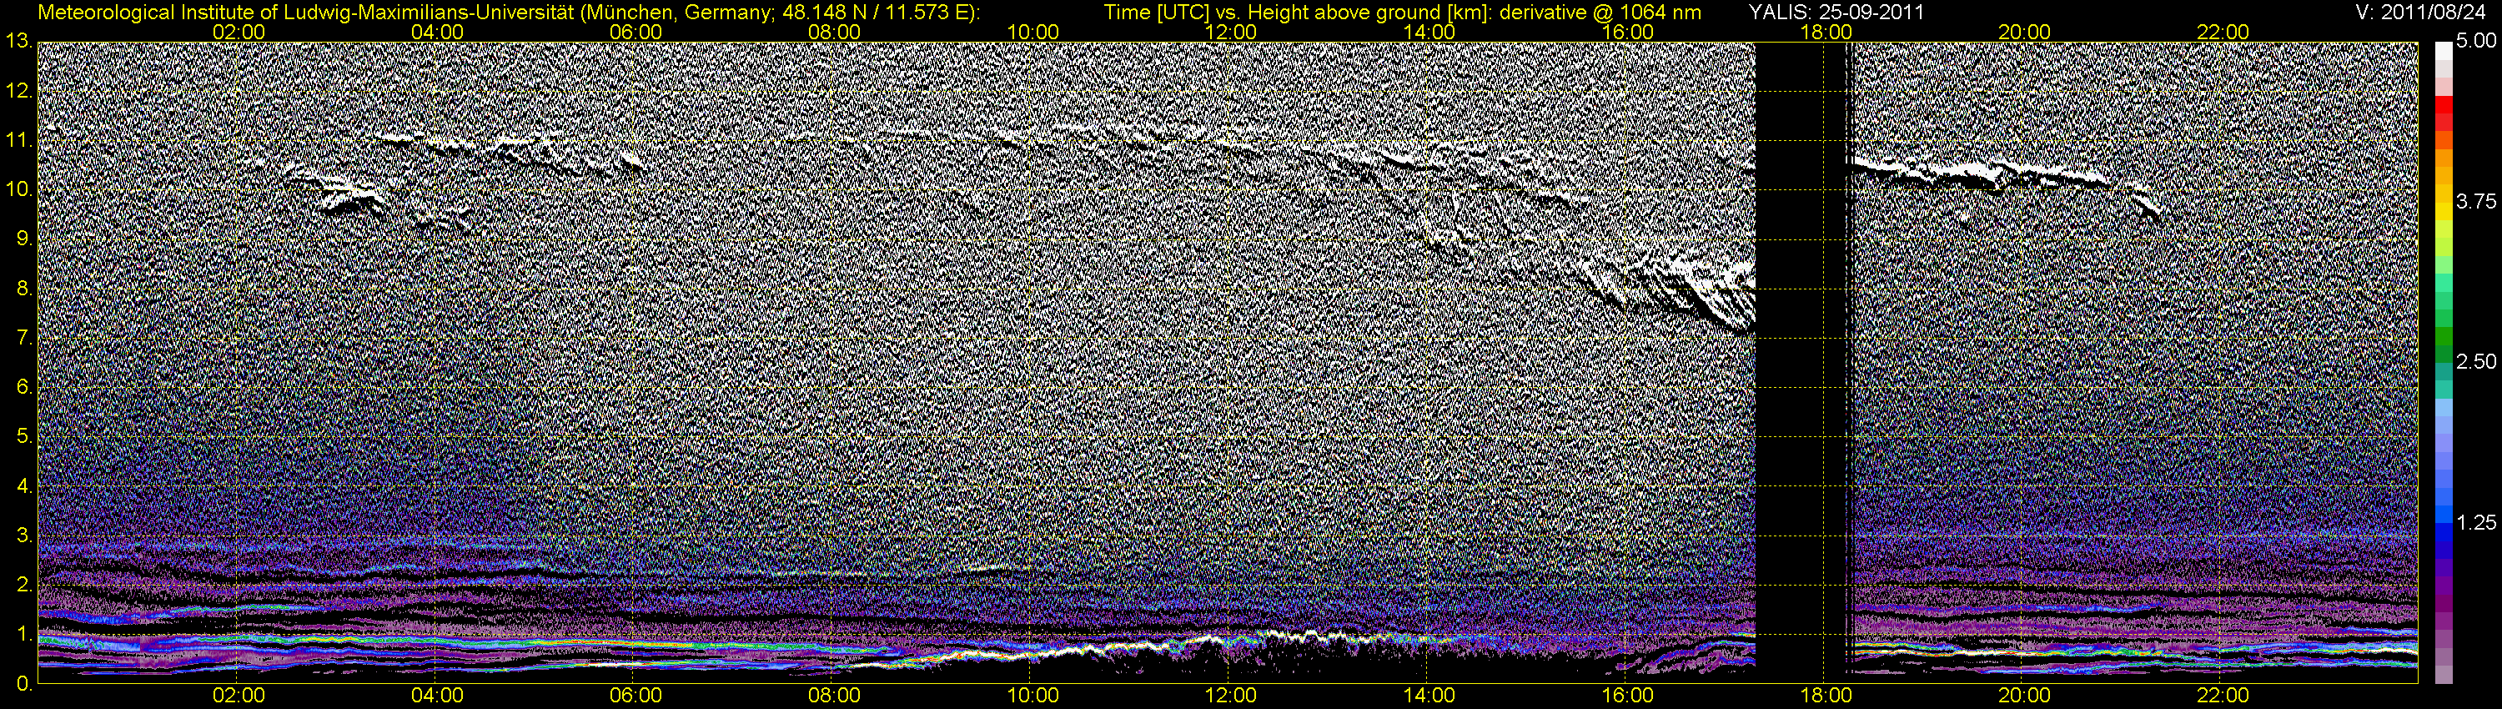This screenshot has height=709, width=2502.
Task: Pick the yellow band of the colorbar
Action: [2443, 212]
